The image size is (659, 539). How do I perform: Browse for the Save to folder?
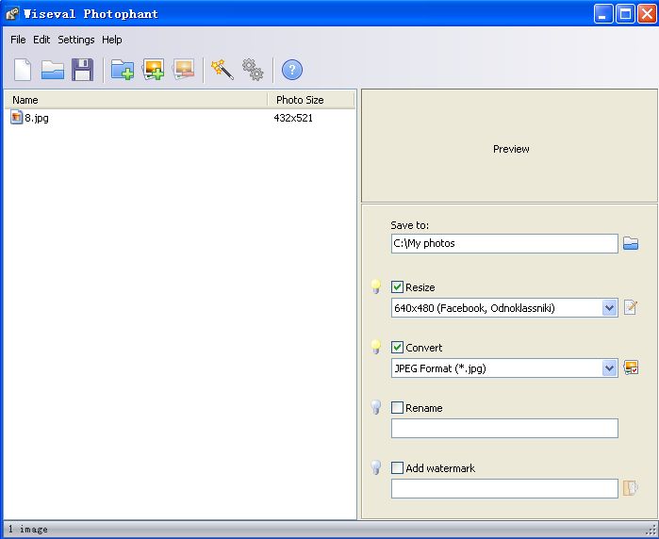coord(631,243)
